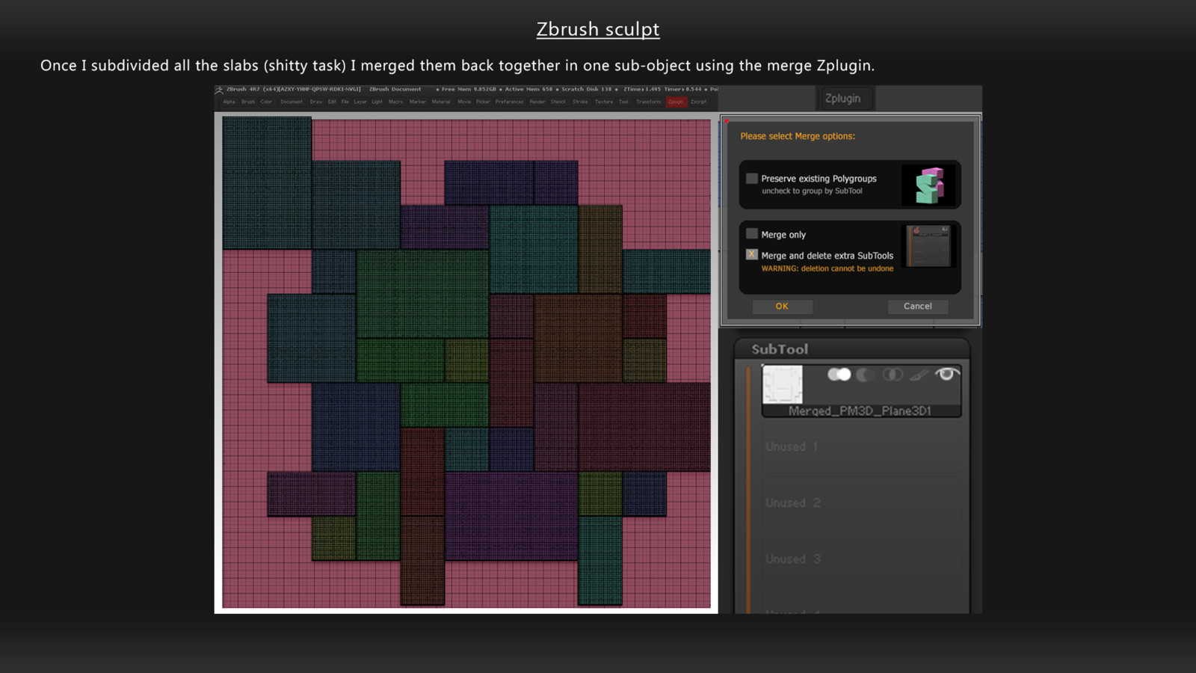This screenshot has width=1196, height=673.
Task: Select the Merged_PM3D_Plane3D1 subtool thumbnail
Action: [x=782, y=384]
